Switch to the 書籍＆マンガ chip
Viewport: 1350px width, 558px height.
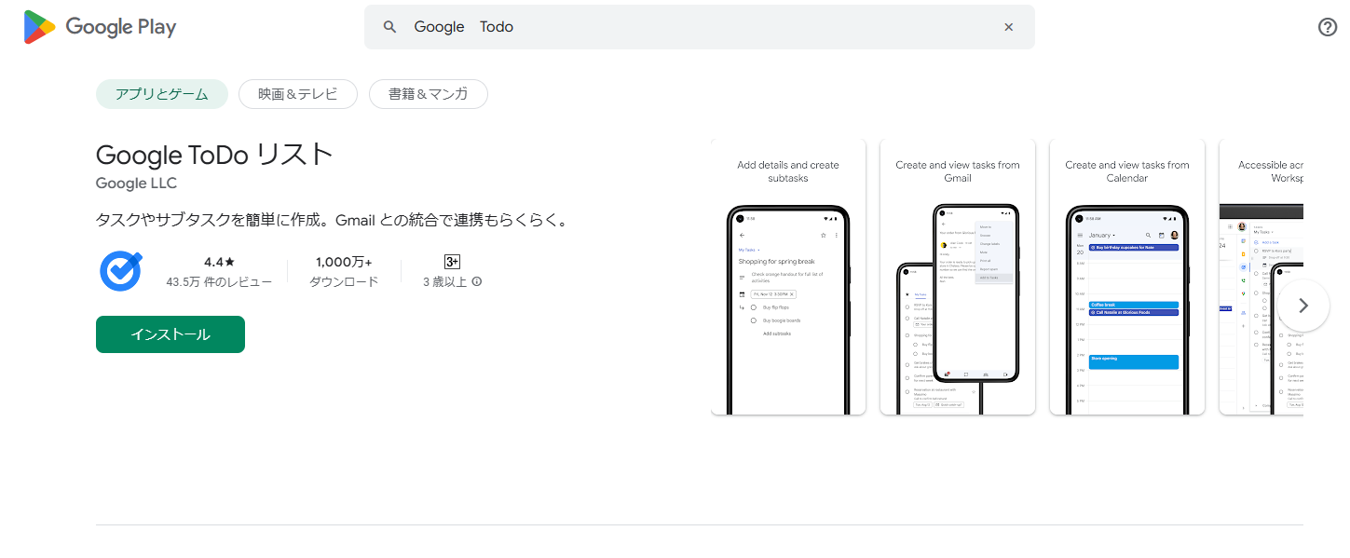point(428,94)
